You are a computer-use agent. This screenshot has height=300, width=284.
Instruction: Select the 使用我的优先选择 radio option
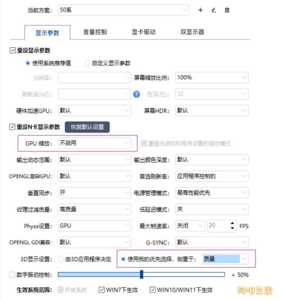(x=123, y=259)
